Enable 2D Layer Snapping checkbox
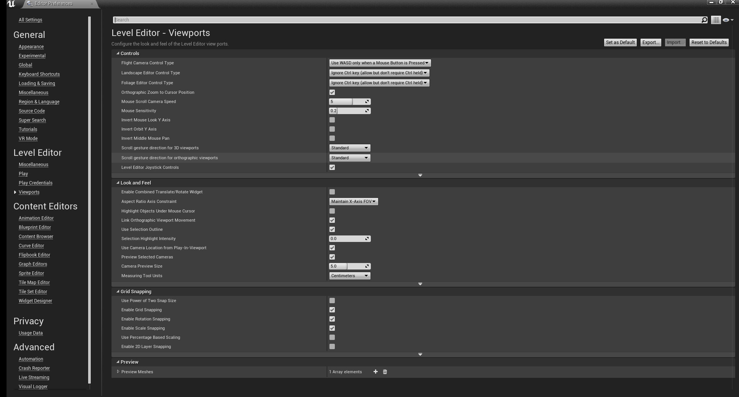The image size is (739, 397). click(x=332, y=346)
